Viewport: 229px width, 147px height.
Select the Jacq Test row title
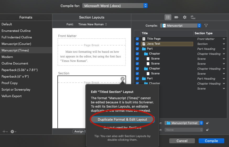click(x=154, y=44)
